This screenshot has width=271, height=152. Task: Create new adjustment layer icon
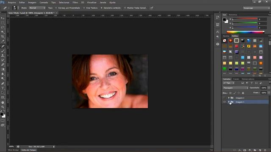pos(250,150)
